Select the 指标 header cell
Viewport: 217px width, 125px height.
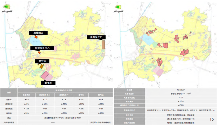tap(9, 92)
